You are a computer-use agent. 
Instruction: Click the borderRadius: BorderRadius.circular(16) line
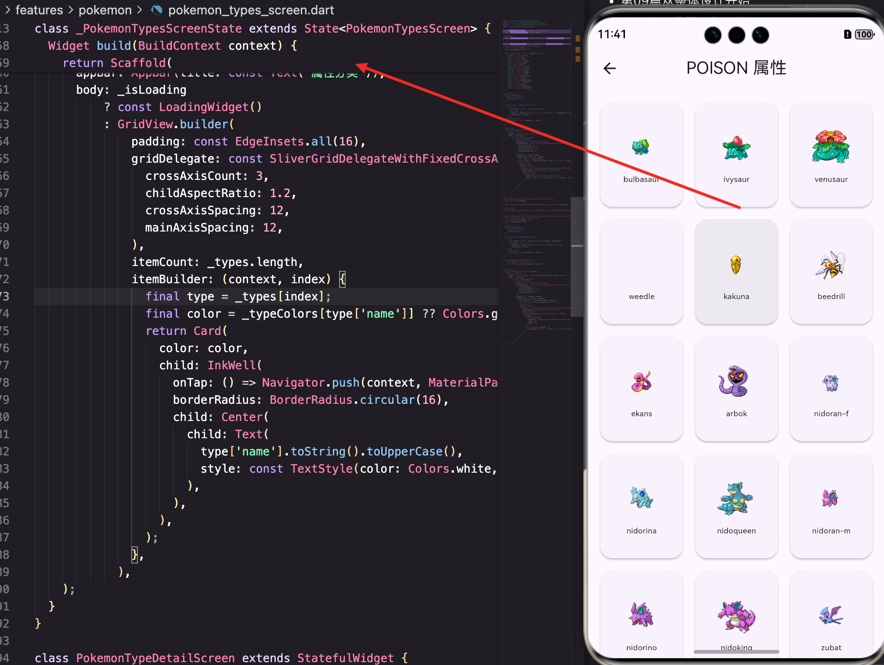coord(311,399)
